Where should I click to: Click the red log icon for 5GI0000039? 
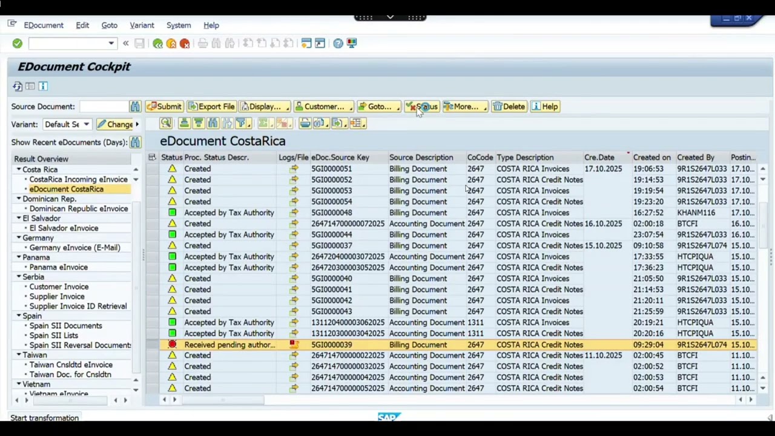click(x=294, y=345)
